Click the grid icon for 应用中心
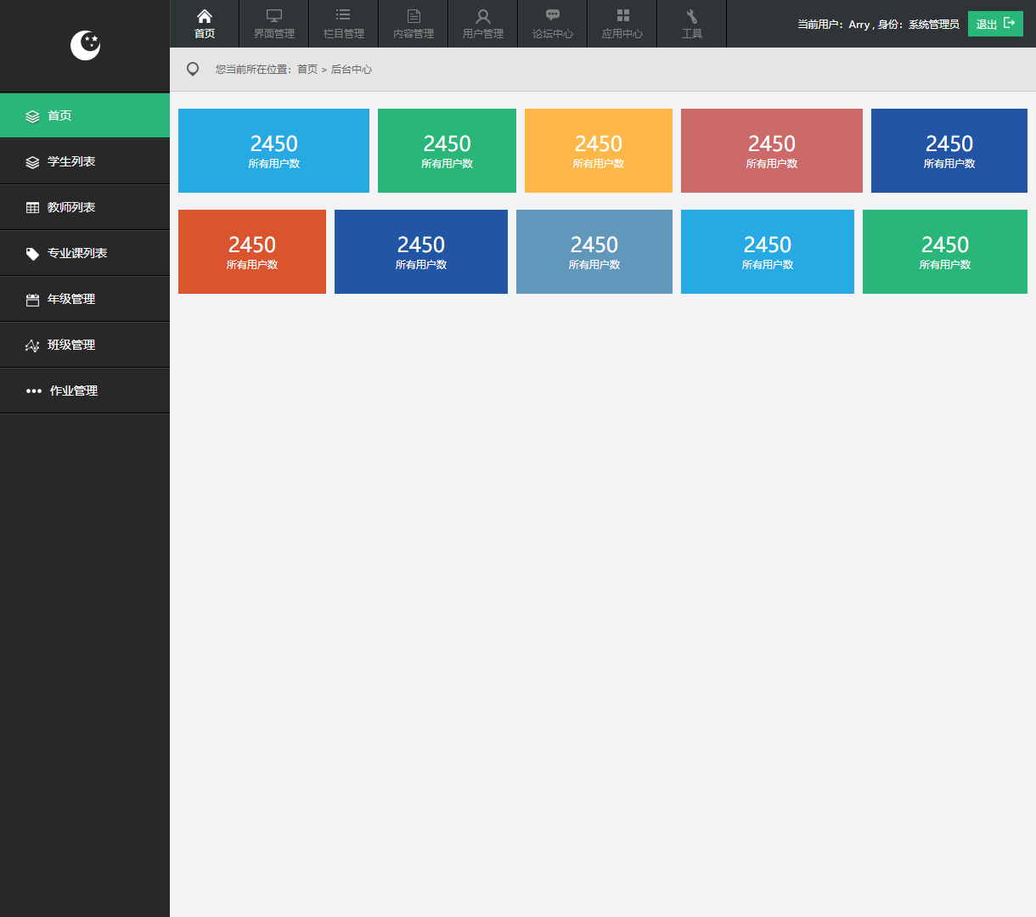This screenshot has width=1036, height=917. (x=622, y=15)
